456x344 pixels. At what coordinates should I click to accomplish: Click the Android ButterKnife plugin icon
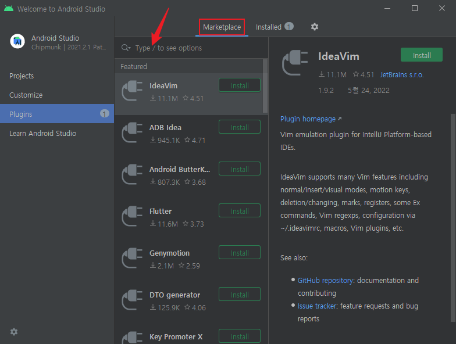pos(132,174)
